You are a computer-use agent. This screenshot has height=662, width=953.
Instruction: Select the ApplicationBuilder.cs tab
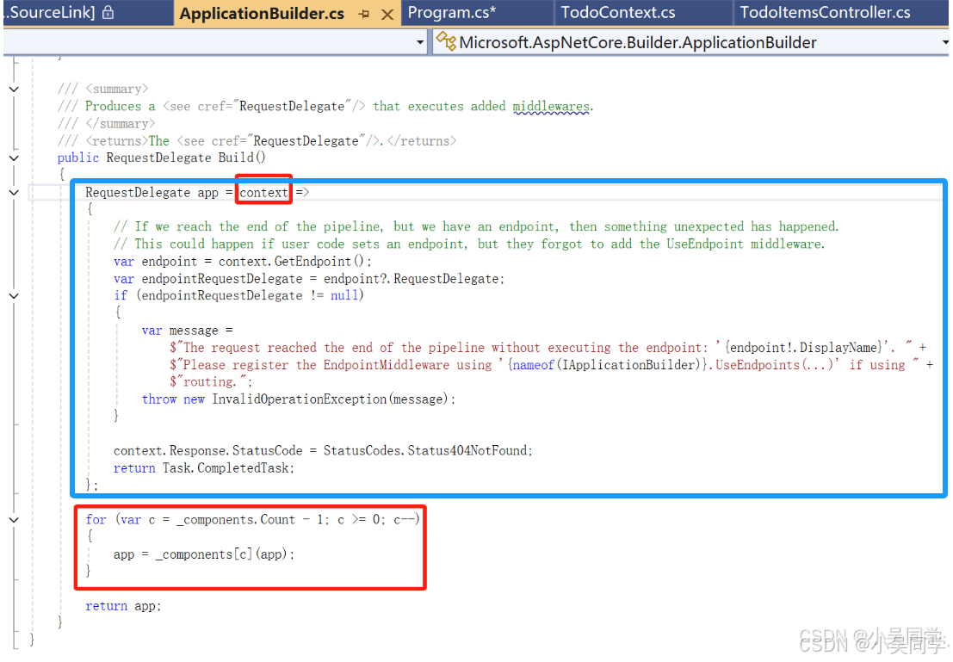[262, 14]
